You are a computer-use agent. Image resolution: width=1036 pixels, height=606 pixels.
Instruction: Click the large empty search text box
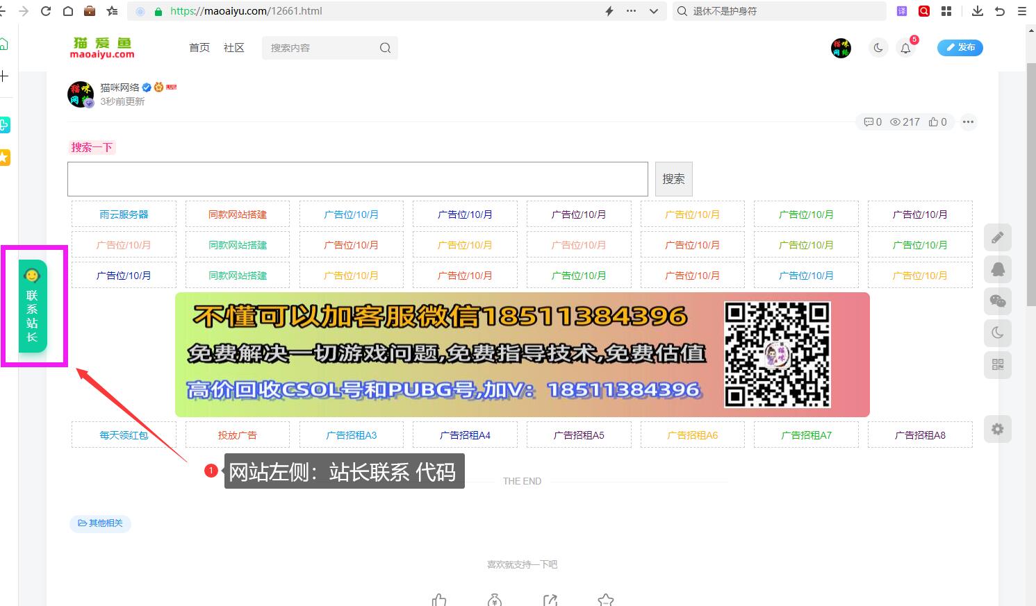tap(358, 179)
